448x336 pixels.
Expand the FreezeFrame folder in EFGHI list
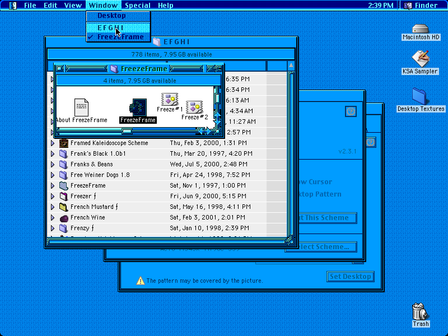pos(53,186)
